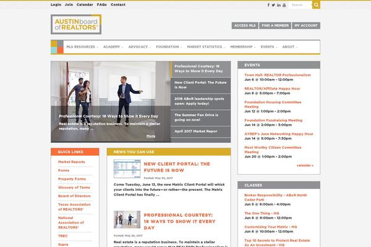Screen dimensions: 371x247
Task: Click the Access MLS button
Action: (x=244, y=25)
